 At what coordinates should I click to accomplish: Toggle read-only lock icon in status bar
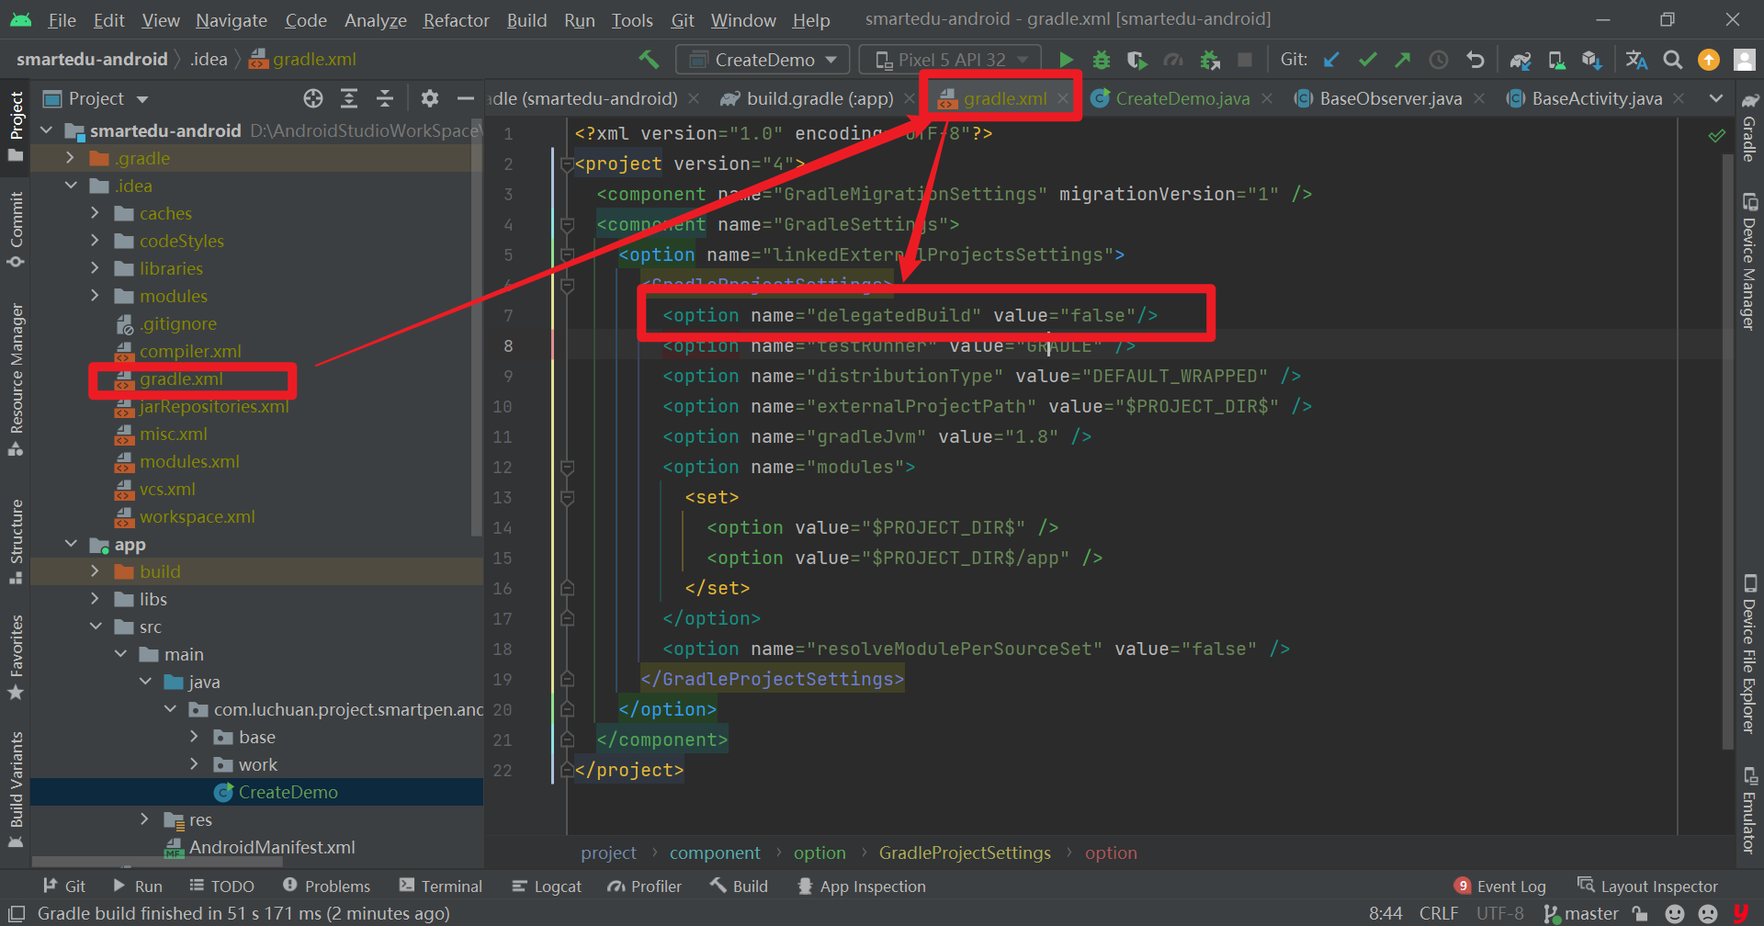coord(1640,913)
